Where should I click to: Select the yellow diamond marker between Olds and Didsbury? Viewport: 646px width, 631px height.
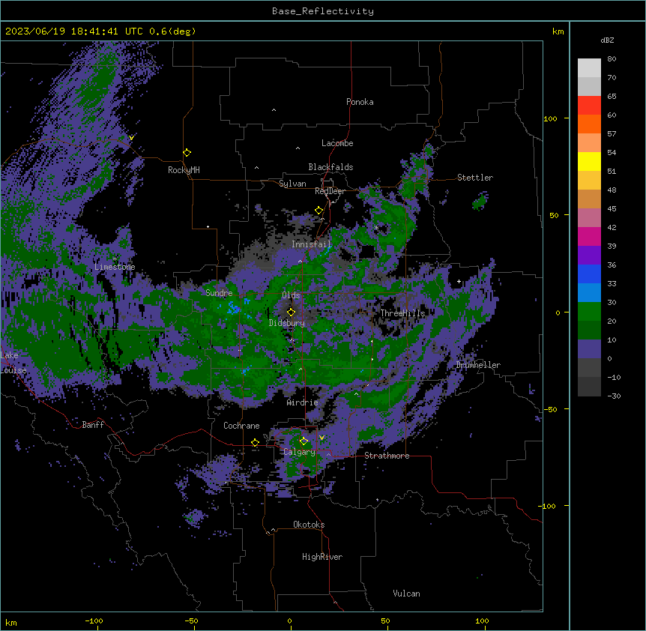click(x=291, y=312)
